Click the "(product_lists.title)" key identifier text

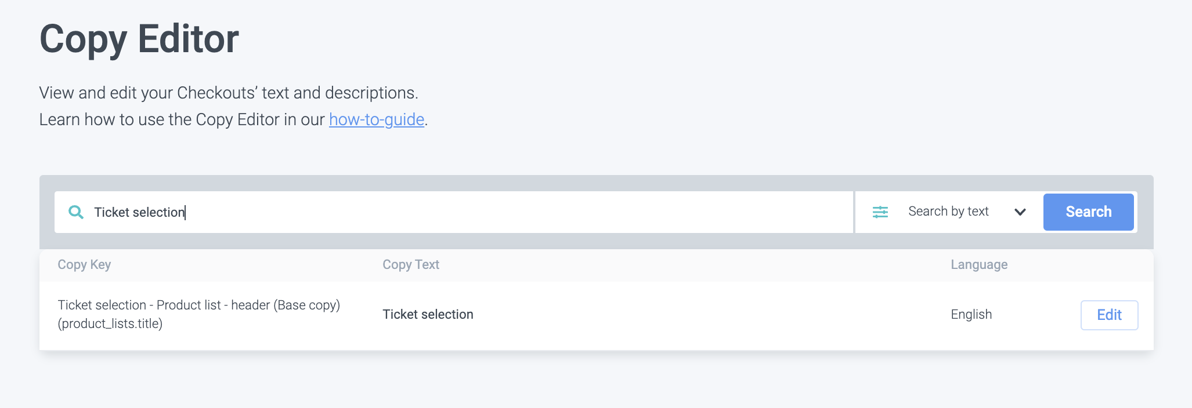pyautogui.click(x=110, y=323)
